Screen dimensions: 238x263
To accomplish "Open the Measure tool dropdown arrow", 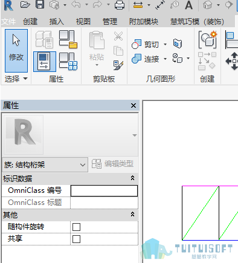I will click(x=149, y=5).
